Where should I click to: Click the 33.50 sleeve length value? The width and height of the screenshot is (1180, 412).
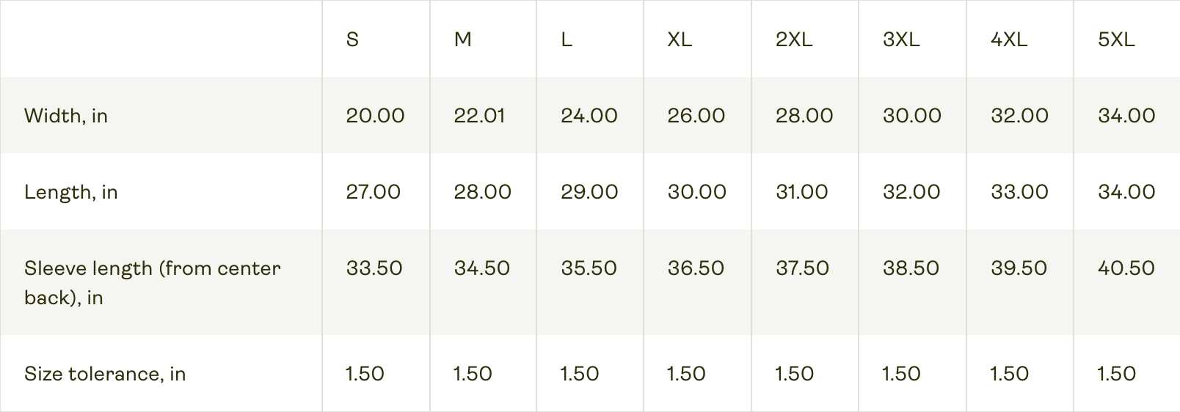coord(374,268)
